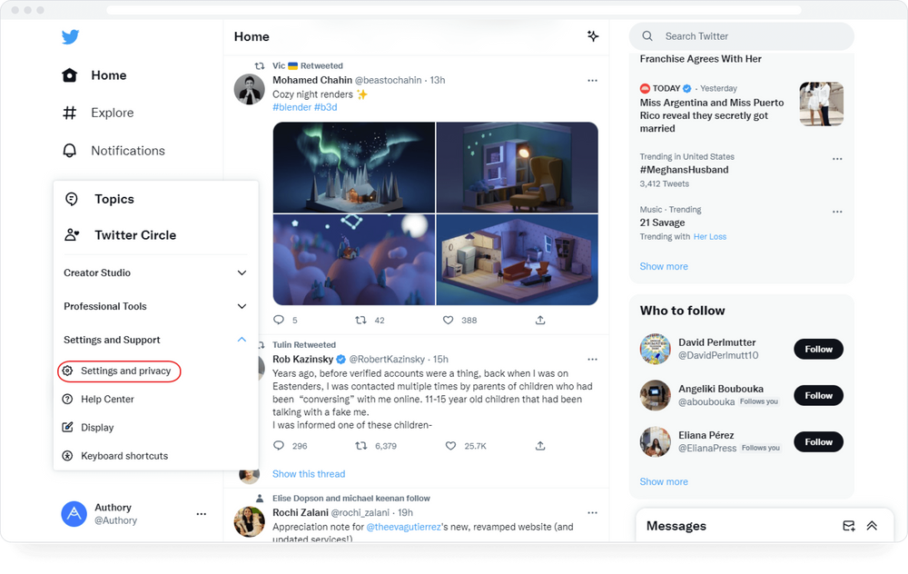Open Notifications via the bell icon
Viewport: 908px width, 574px height.
click(x=68, y=150)
